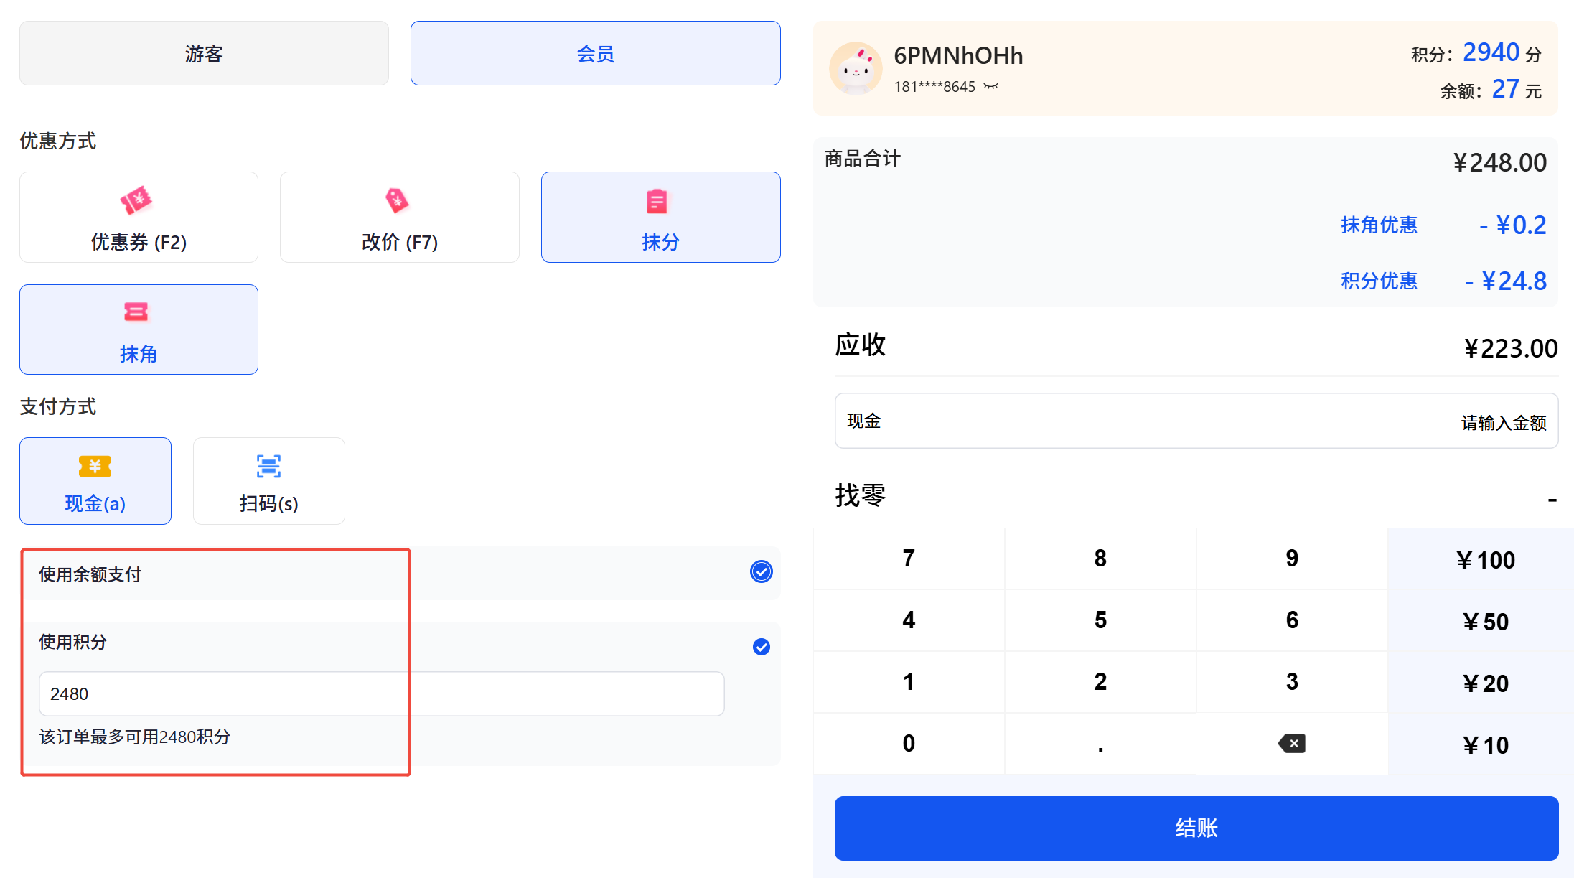Tap the ¥50 quick amount button
Image resolution: width=1574 pixels, height=878 pixels.
coord(1485,622)
